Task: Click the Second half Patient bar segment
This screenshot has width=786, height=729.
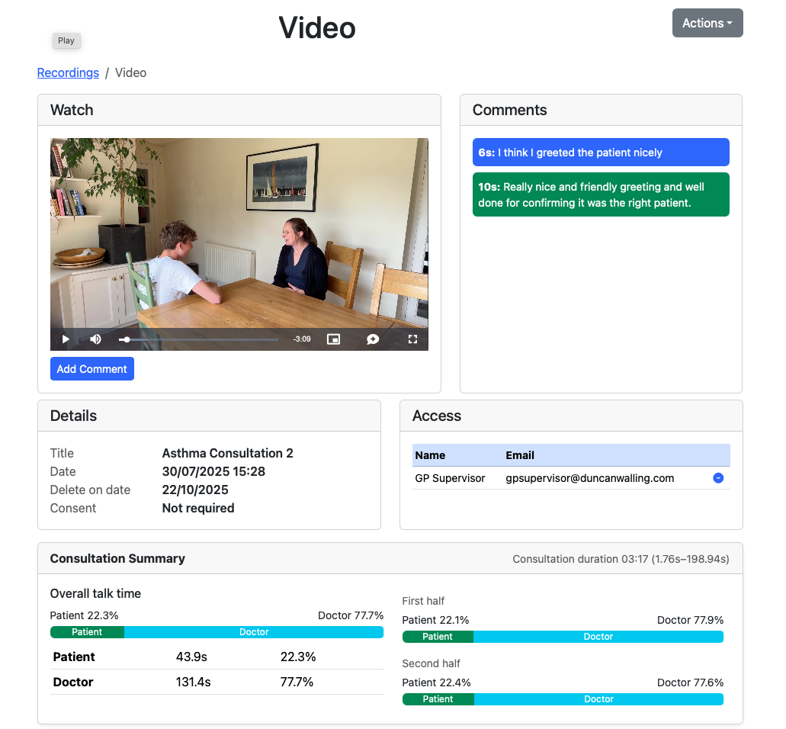Action: pyautogui.click(x=438, y=699)
